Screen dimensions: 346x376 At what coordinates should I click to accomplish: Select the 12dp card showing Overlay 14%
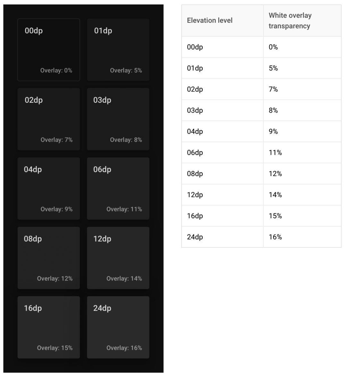pyautogui.click(x=118, y=258)
